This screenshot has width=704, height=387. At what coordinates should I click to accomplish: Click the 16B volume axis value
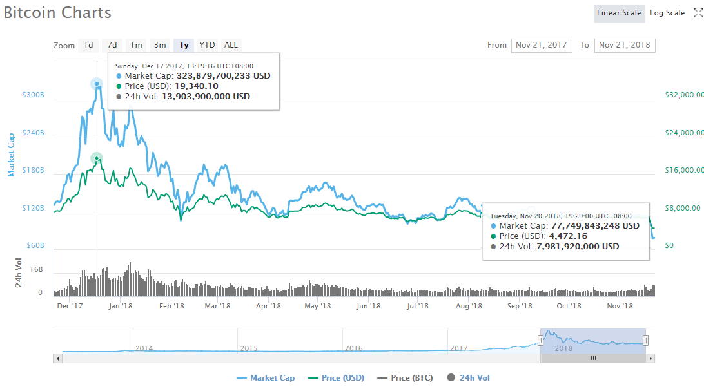36,270
